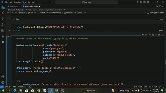Open the Explorer view in activity bar
Viewport: 166px width, 93px height.
(3, 7)
